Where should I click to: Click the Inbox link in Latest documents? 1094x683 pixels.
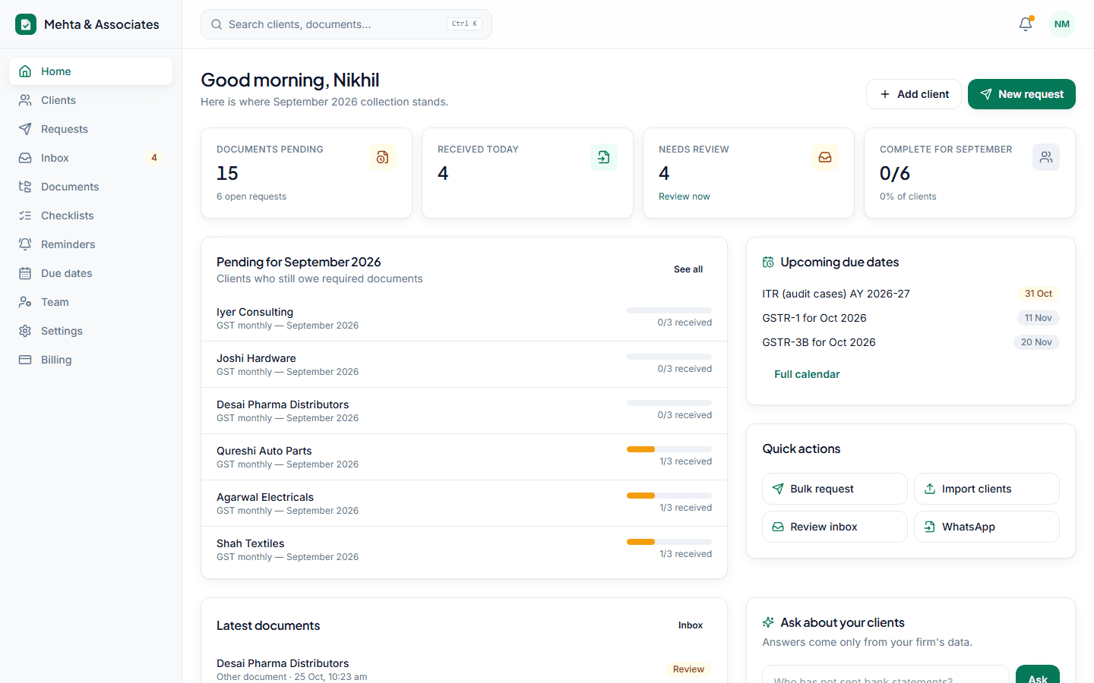691,625
